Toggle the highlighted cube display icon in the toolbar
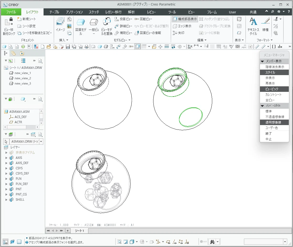 pos(137,47)
